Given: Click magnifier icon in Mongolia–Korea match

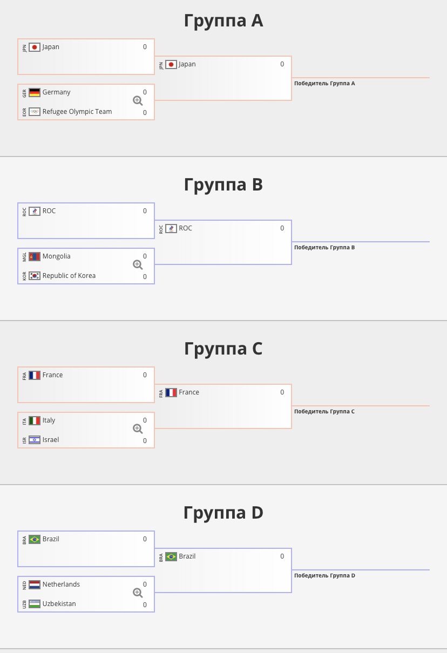Looking at the screenshot, I should pos(138,265).
